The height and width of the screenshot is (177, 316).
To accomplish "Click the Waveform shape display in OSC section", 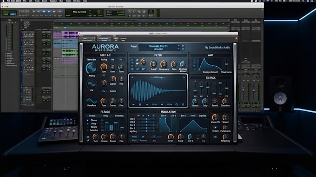I will tap(92, 101).
